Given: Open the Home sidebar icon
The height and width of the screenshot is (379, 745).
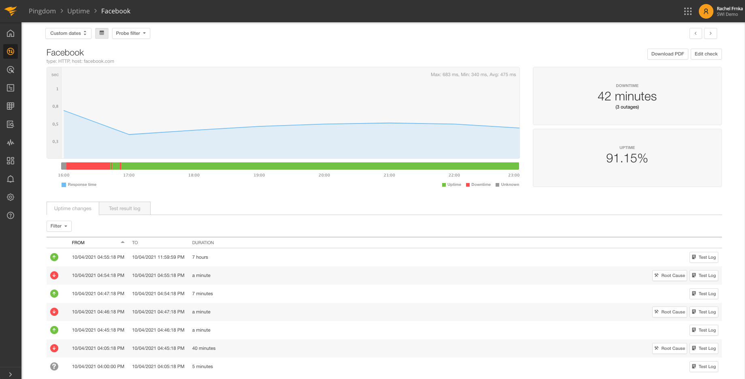Looking at the screenshot, I should pyautogui.click(x=11, y=33).
